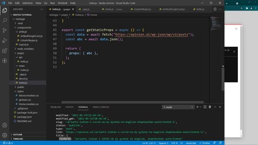Open the Selection menu
This screenshot has width=258, height=145.
point(27,3)
